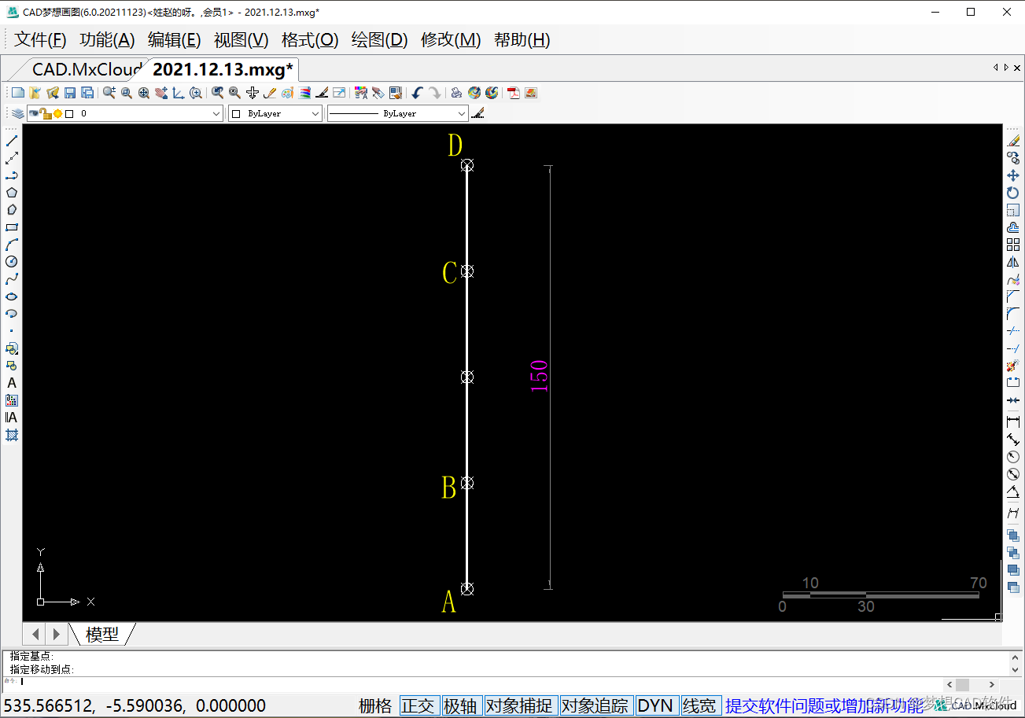The image size is (1025, 718).
Task: Select the Line drawing tool
Action: click(x=12, y=141)
